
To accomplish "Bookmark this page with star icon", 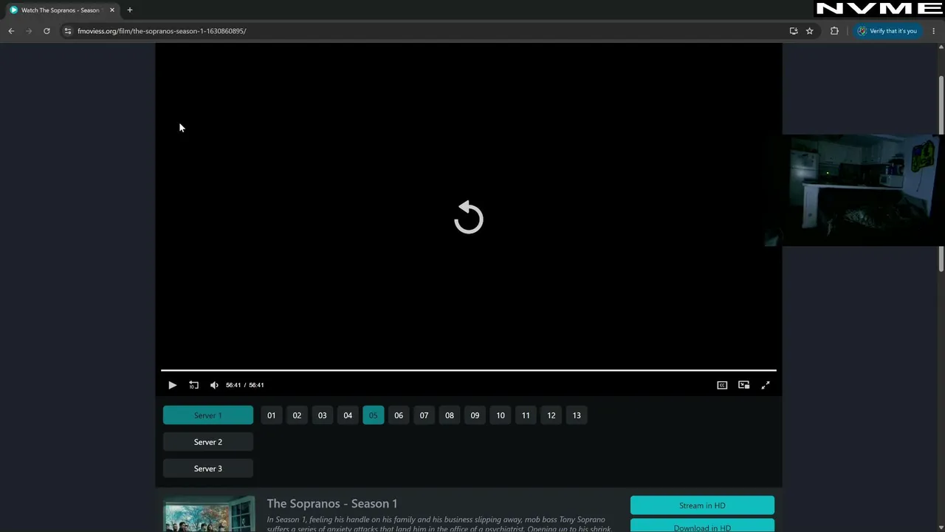I will 810,31.
